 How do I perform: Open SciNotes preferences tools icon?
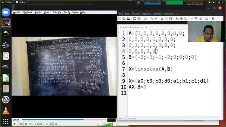[x=207, y=19]
